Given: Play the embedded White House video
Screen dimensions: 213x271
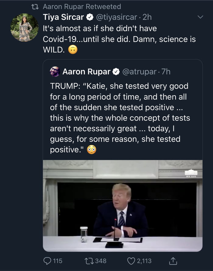Looking at the screenshot, I should tap(123, 206).
